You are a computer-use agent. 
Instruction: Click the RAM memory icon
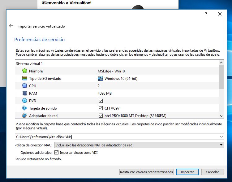tap(24, 93)
